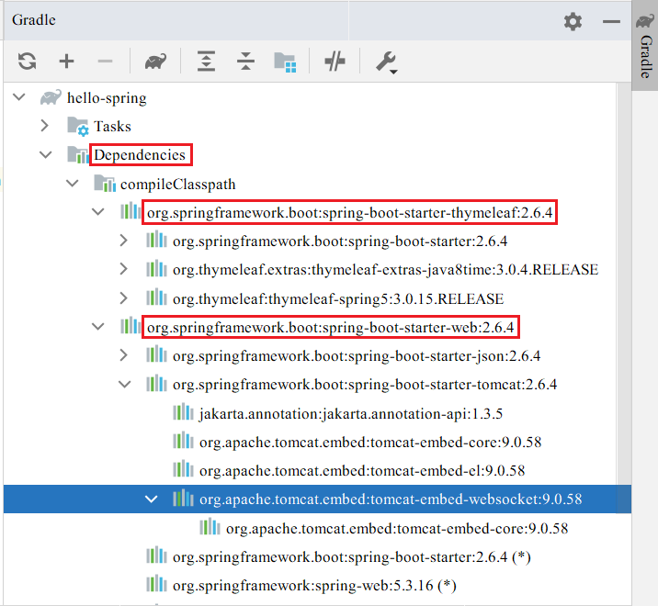Select jakarta.annotation-api:1.3.5 entry
Screen dimensions: 658x606
351,414
